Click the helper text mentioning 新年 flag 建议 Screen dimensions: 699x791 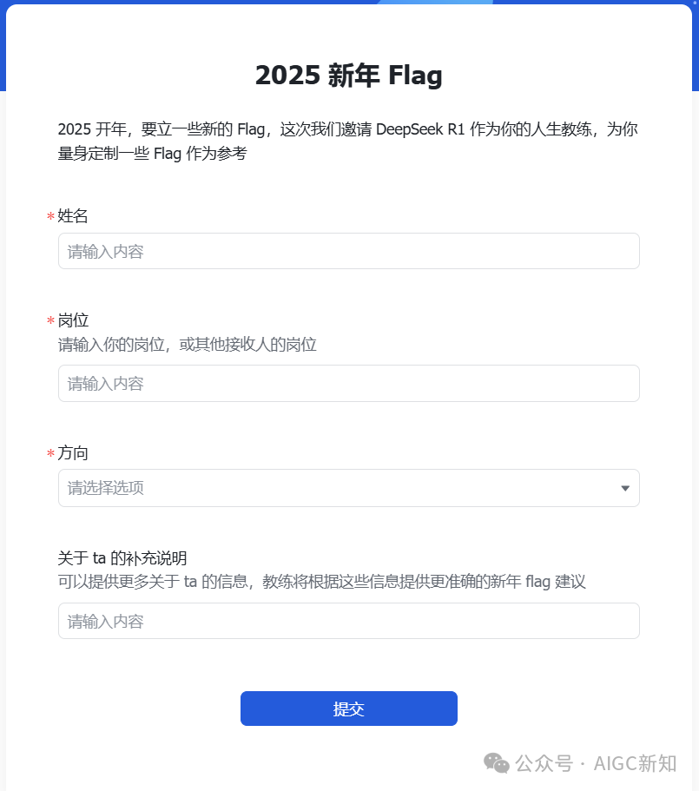click(x=321, y=582)
